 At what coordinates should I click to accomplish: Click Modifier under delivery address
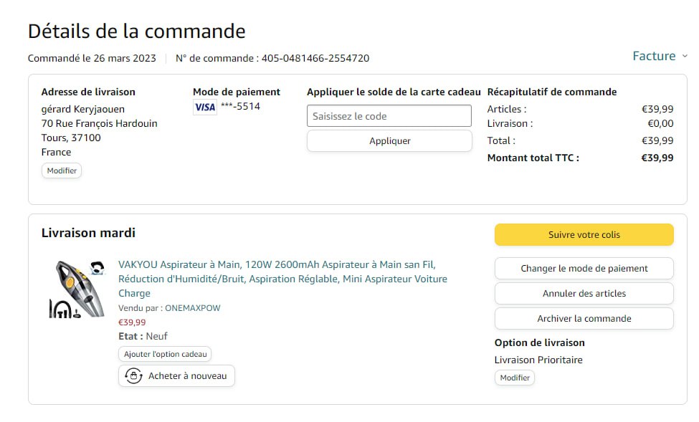point(62,171)
